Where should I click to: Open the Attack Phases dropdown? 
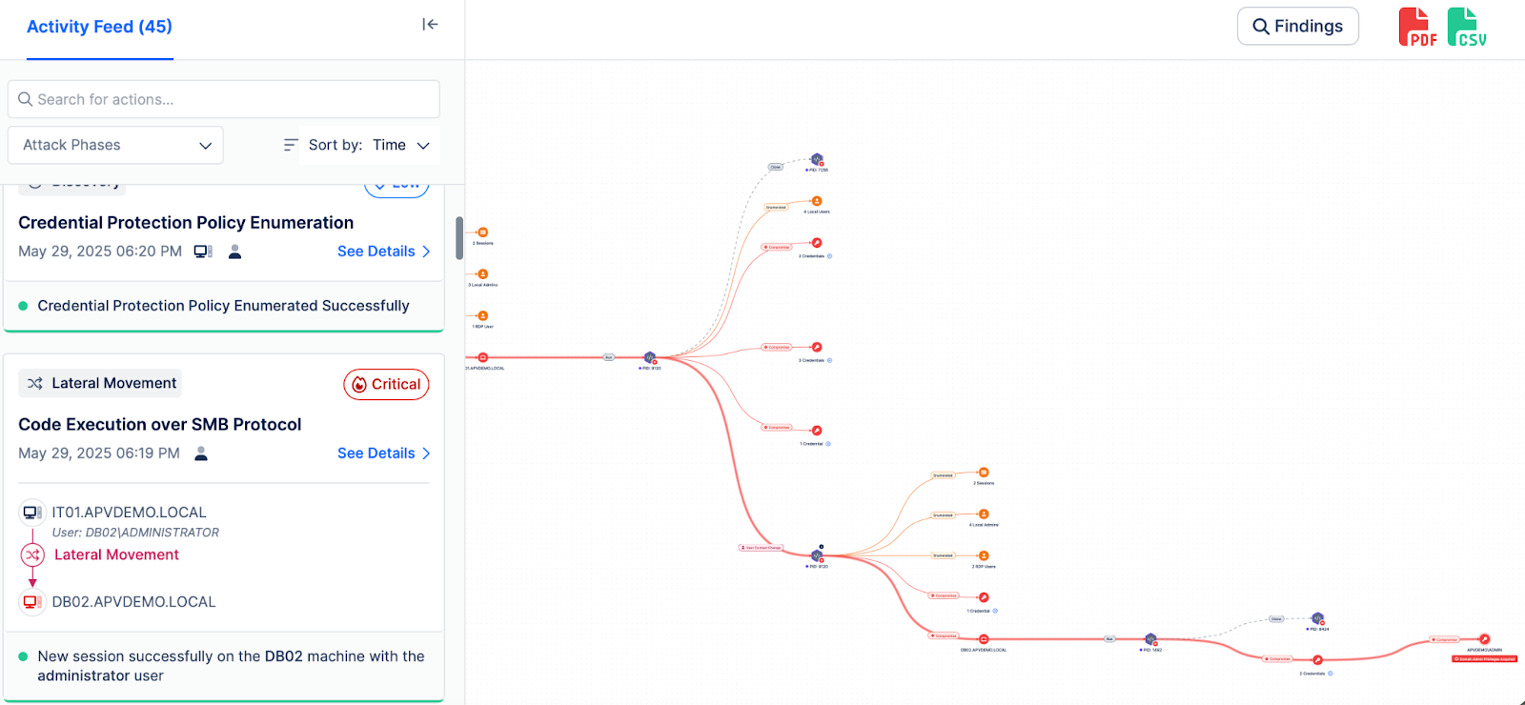(x=115, y=145)
